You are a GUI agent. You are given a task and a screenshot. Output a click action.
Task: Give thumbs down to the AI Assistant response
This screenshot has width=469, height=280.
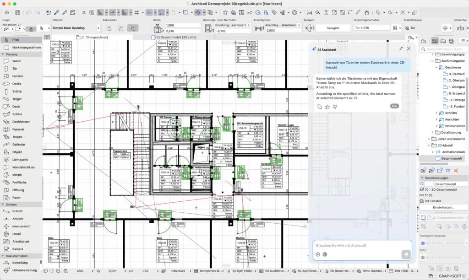(x=334, y=107)
